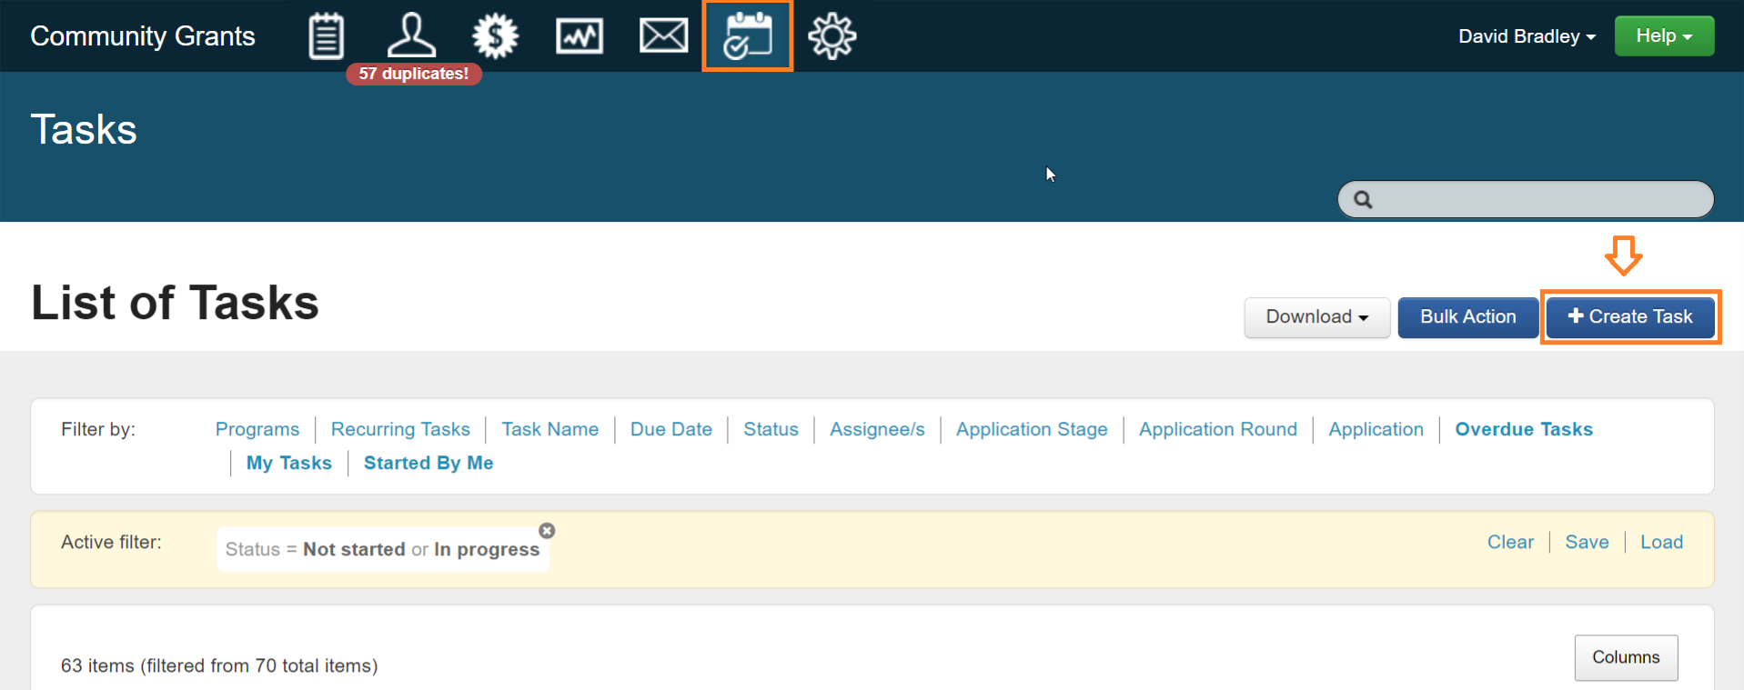Image resolution: width=1744 pixels, height=690 pixels.
Task: Expand the Help dropdown menu
Action: pyautogui.click(x=1664, y=36)
